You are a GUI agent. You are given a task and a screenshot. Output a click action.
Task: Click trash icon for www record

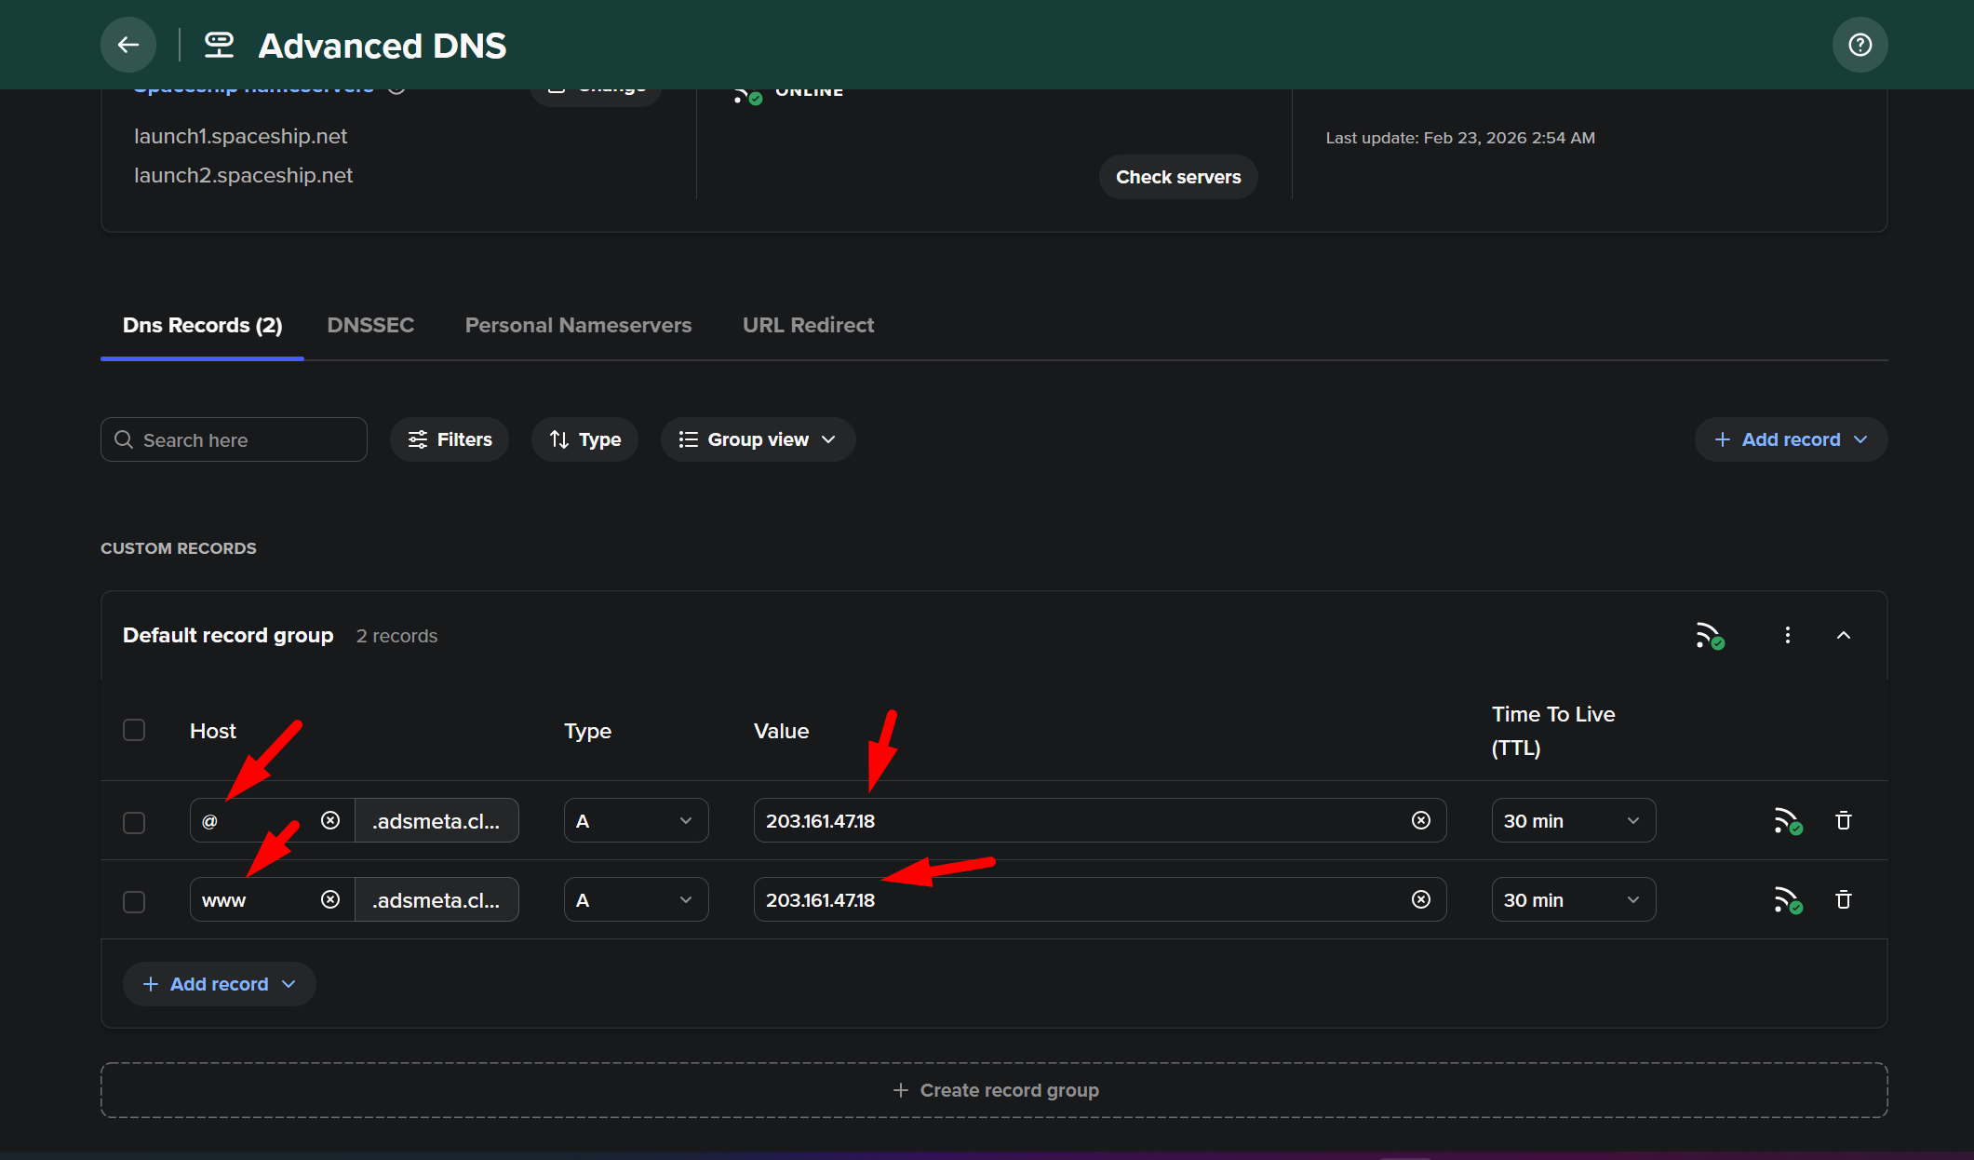click(x=1843, y=900)
